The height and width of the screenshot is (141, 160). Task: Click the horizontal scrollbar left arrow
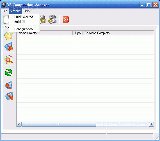(19, 124)
